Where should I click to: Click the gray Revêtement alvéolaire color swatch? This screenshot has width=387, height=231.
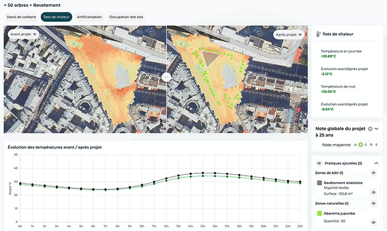click(x=319, y=183)
